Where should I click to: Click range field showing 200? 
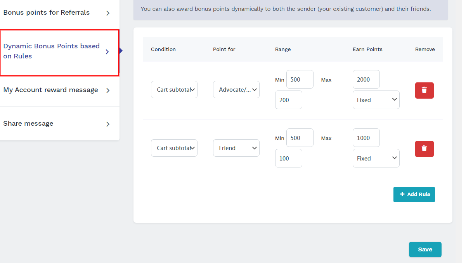tap(289, 100)
